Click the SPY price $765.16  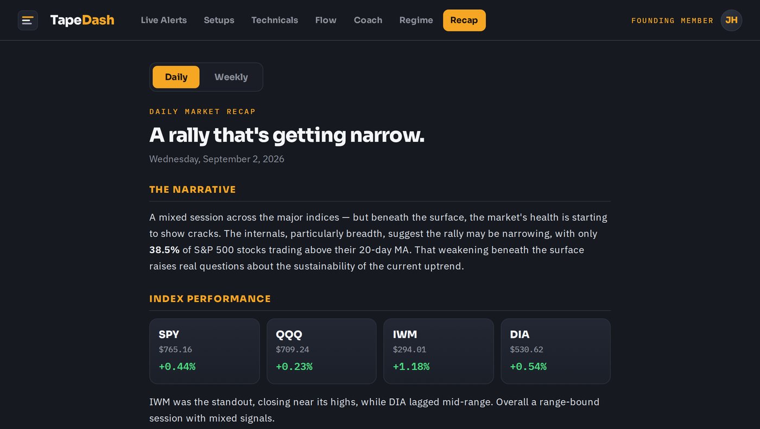175,350
